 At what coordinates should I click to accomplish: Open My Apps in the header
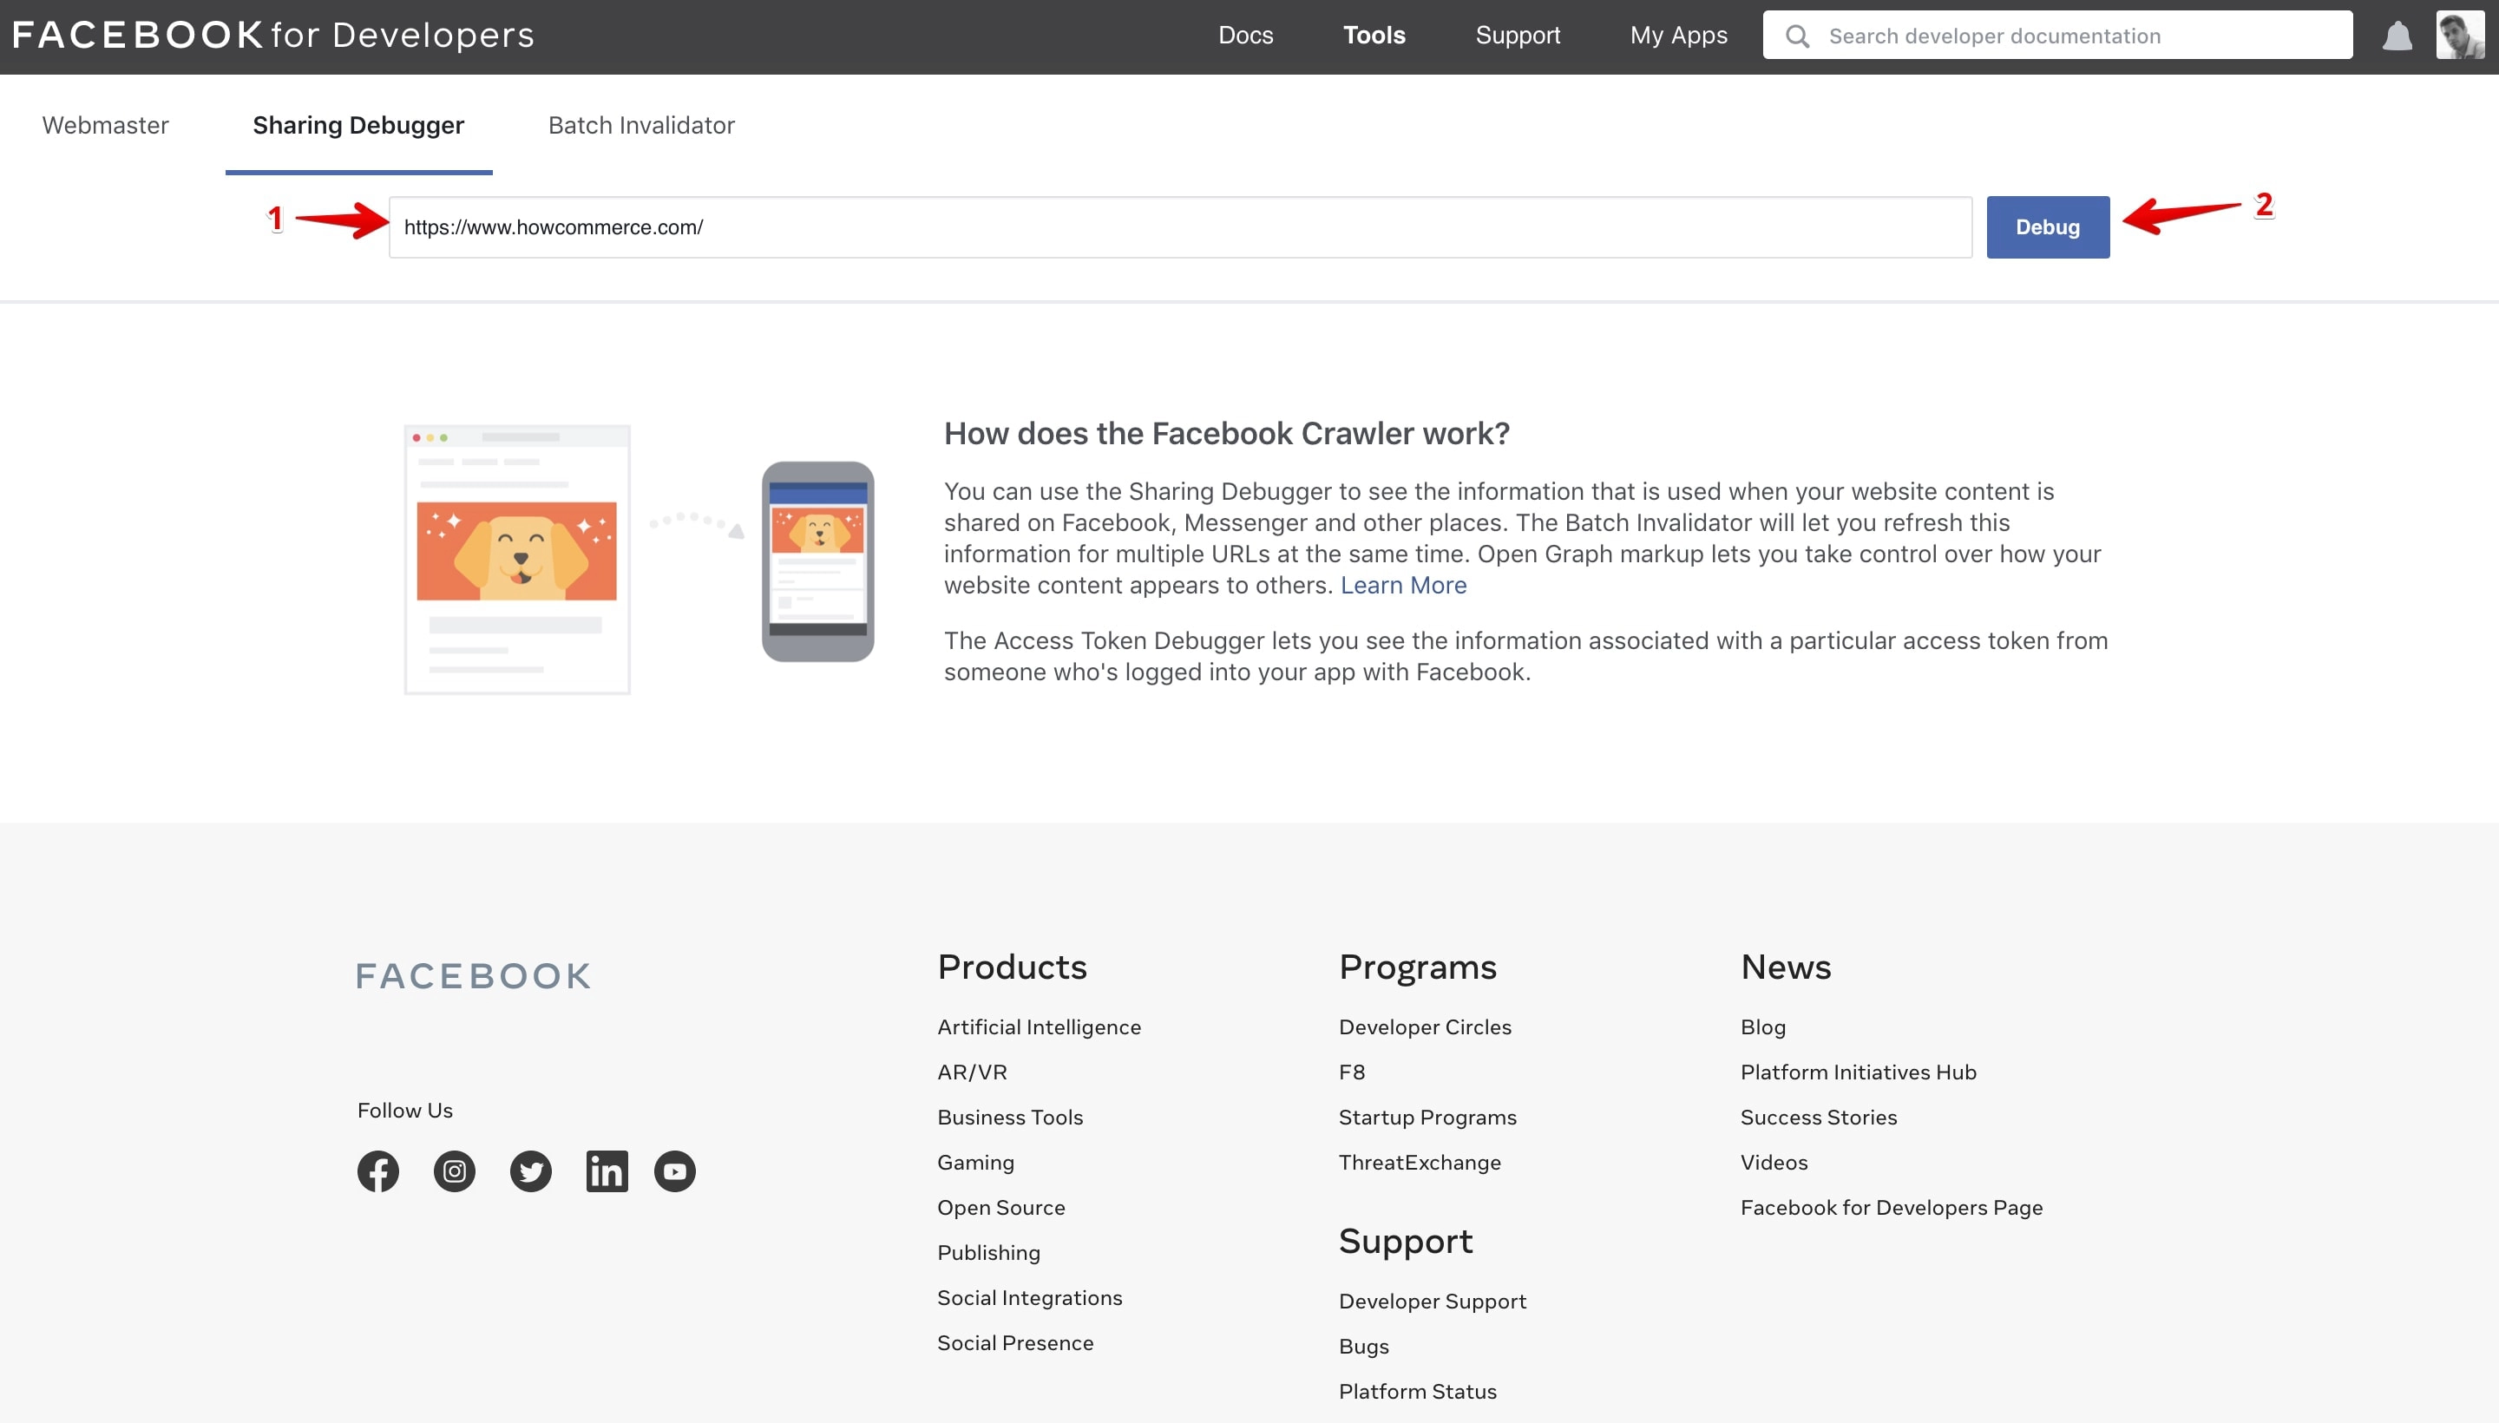click(x=1678, y=36)
